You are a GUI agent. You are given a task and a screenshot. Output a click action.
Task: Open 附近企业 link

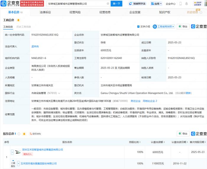coord(135,101)
